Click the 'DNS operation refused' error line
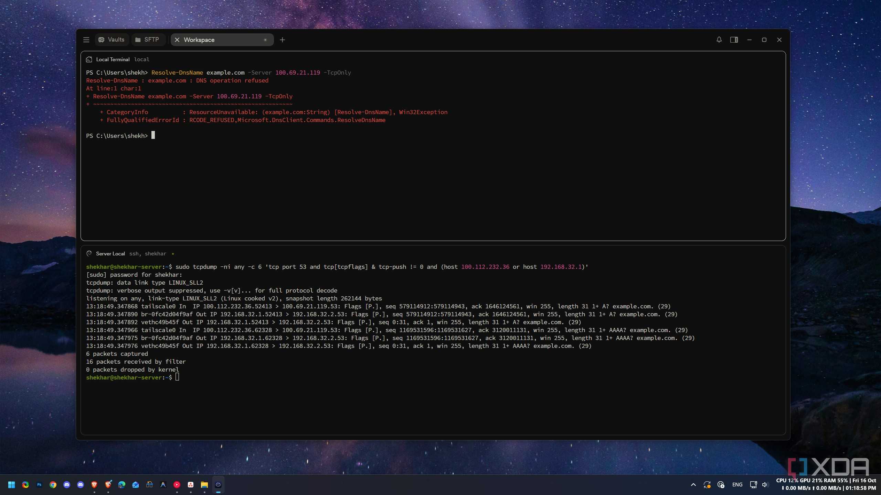The height and width of the screenshot is (495, 881). (177, 80)
